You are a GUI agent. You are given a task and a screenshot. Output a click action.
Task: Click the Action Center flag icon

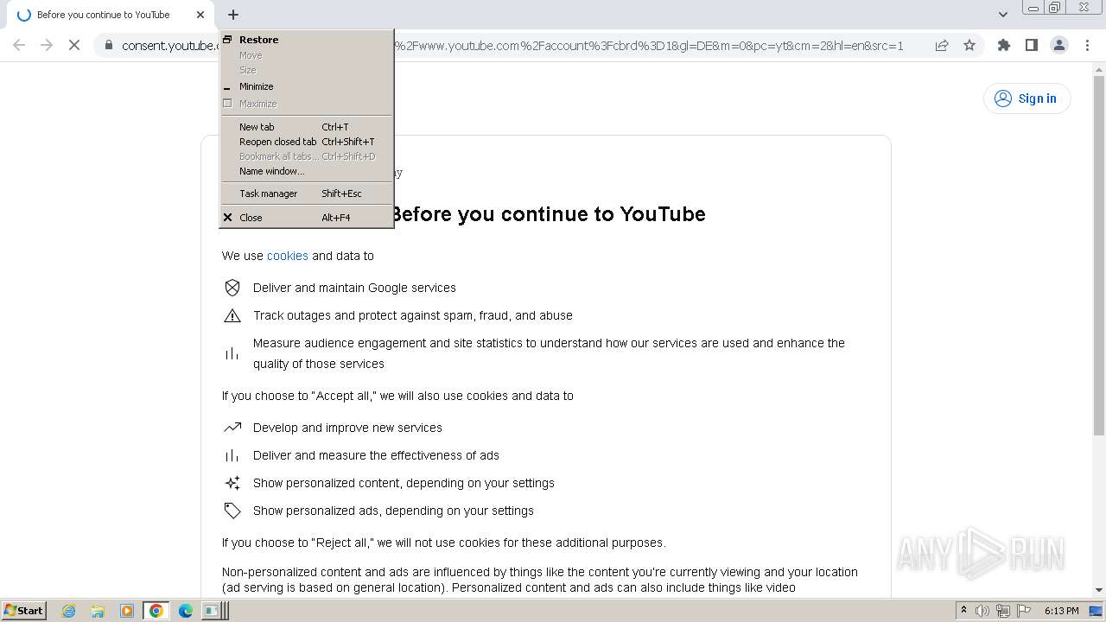coord(1024,611)
